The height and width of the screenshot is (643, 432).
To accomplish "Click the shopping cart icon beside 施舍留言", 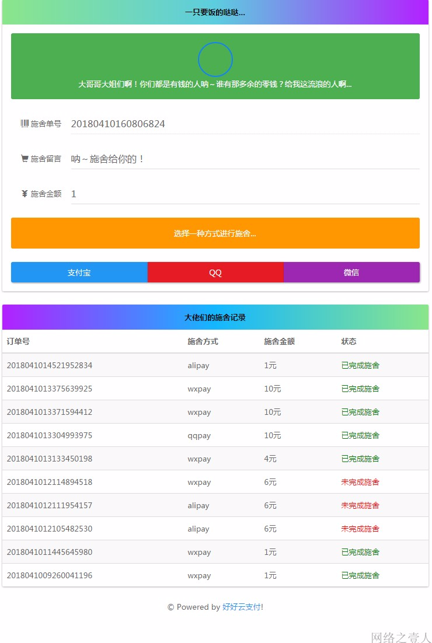I will 25,158.
